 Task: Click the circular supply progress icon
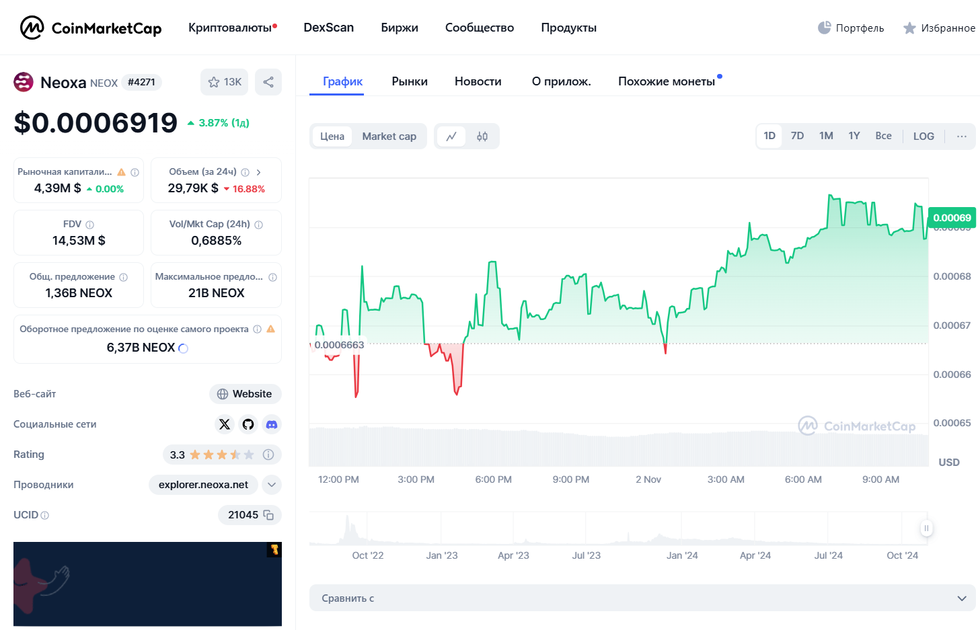183,348
